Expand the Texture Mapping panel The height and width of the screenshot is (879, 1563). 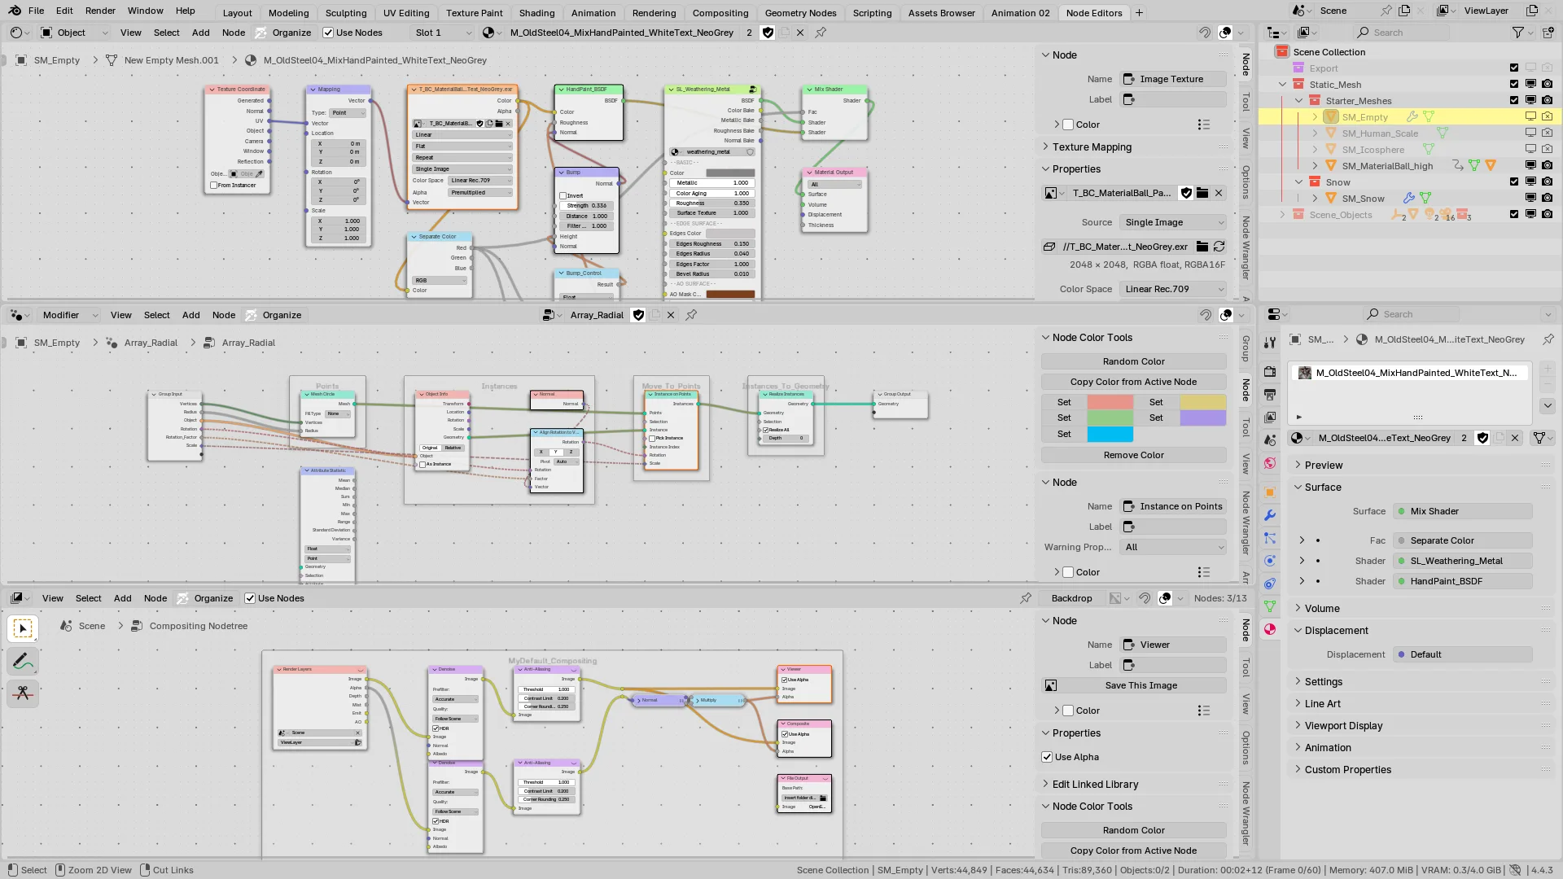(x=1092, y=147)
